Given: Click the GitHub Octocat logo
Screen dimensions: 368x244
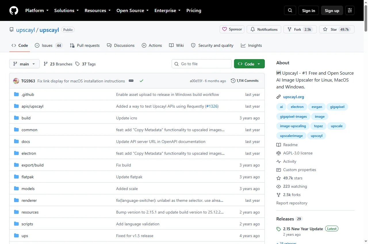Looking at the screenshot, I should (x=14, y=11).
